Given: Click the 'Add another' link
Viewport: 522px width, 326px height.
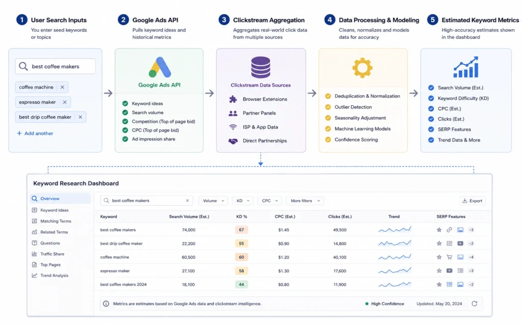Looking at the screenshot, I should click(35, 133).
